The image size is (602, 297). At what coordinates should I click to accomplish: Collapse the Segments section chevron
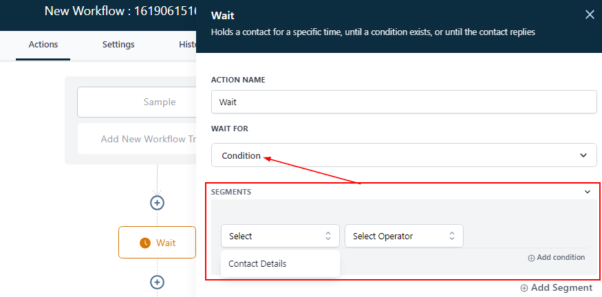click(588, 192)
